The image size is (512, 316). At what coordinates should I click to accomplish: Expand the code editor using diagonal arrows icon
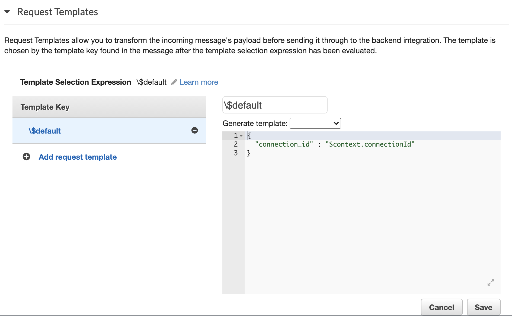coord(491,282)
